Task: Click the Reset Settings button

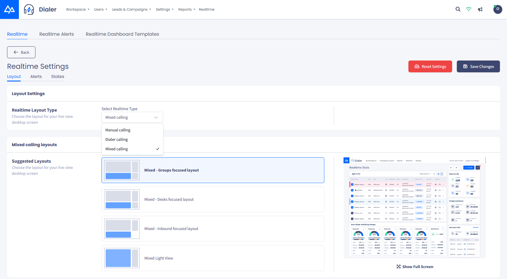Action: (430, 66)
